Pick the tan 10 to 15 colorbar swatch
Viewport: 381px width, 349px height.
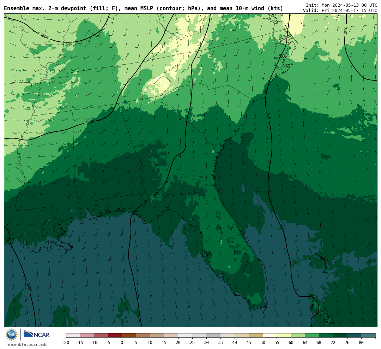pos(157,336)
